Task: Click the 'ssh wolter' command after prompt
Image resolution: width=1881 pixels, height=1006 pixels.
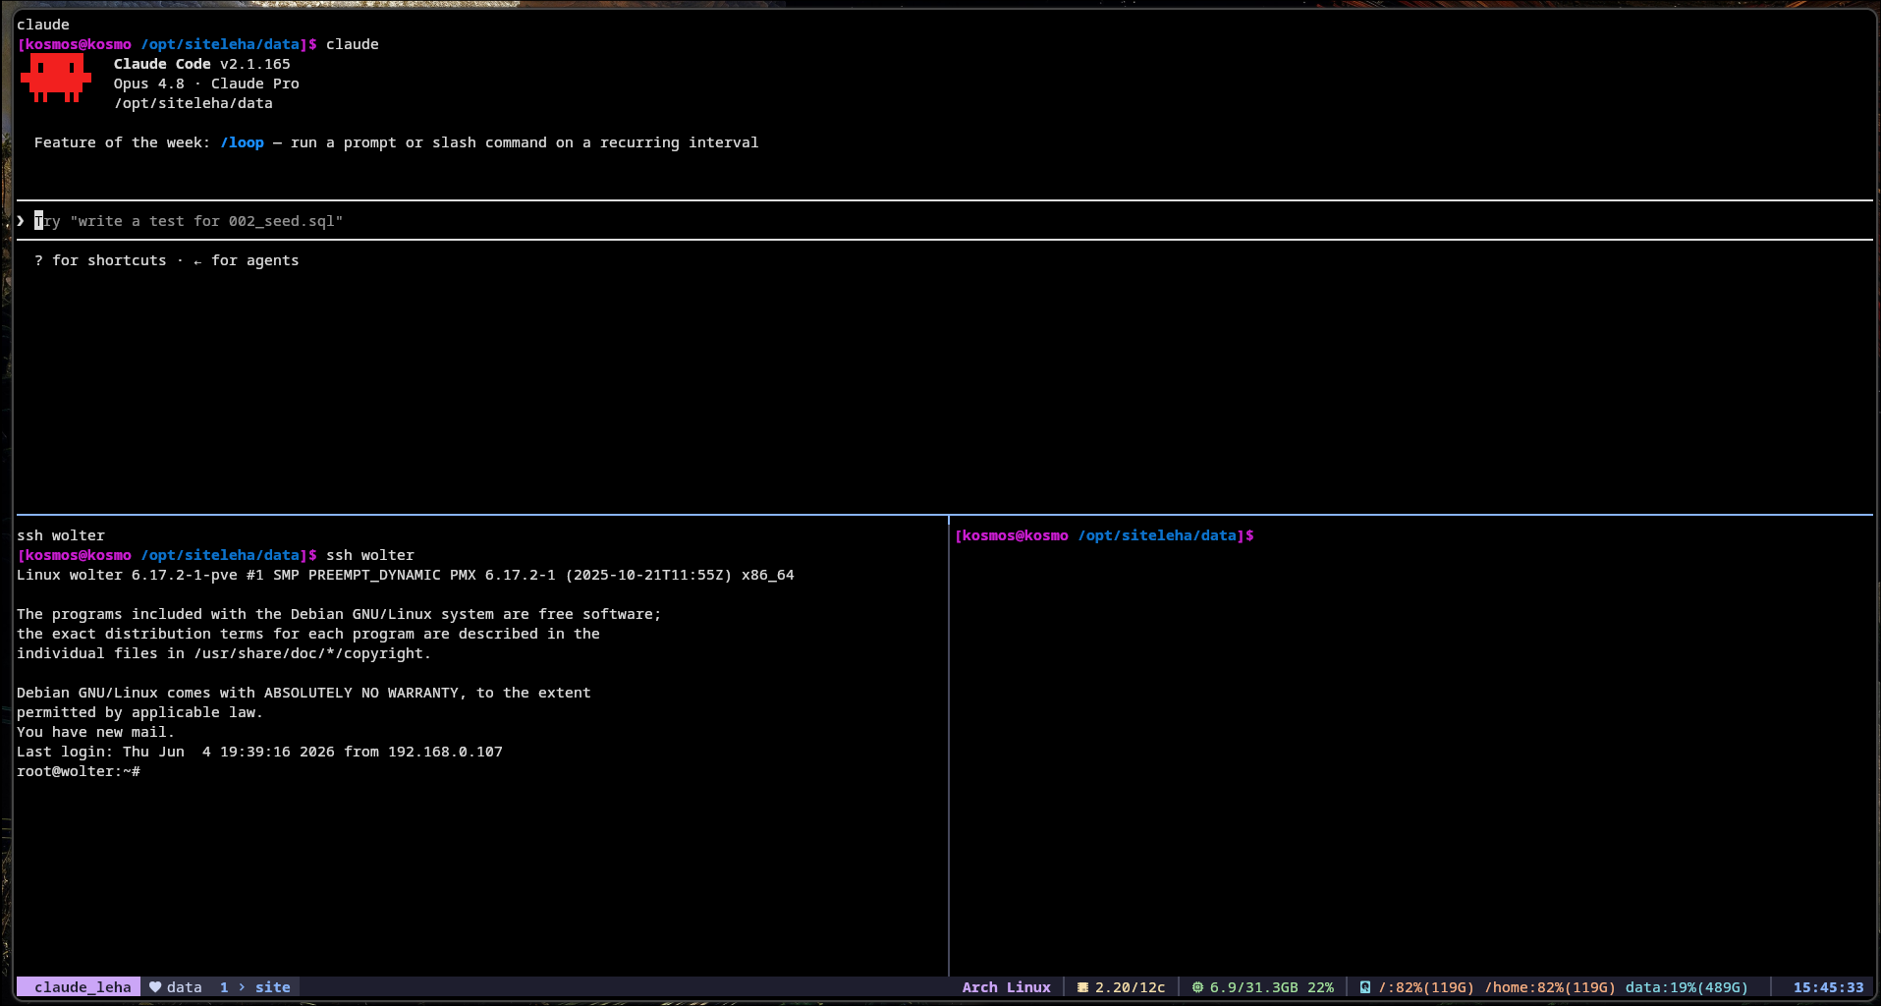Action: [x=370, y=555]
